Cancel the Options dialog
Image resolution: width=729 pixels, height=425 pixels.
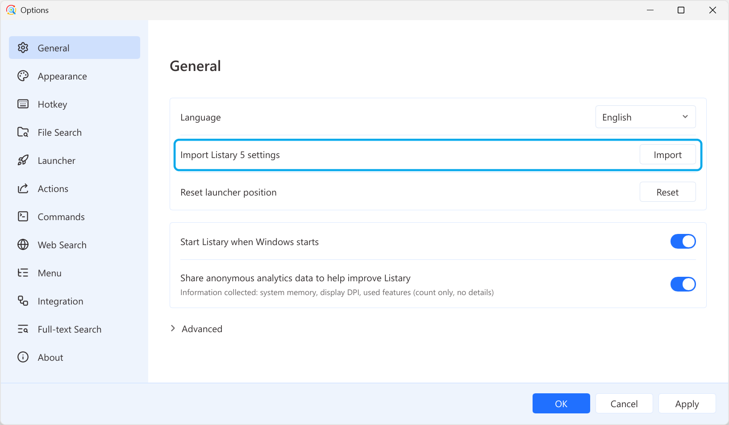point(624,404)
